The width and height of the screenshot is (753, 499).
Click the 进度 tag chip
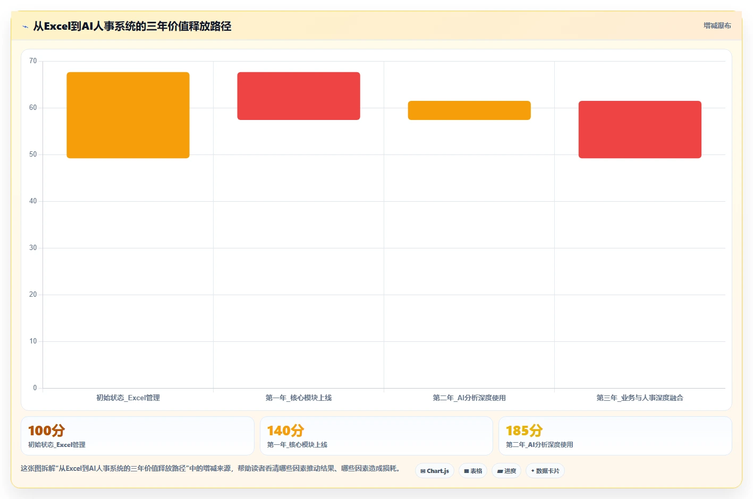[506, 471]
